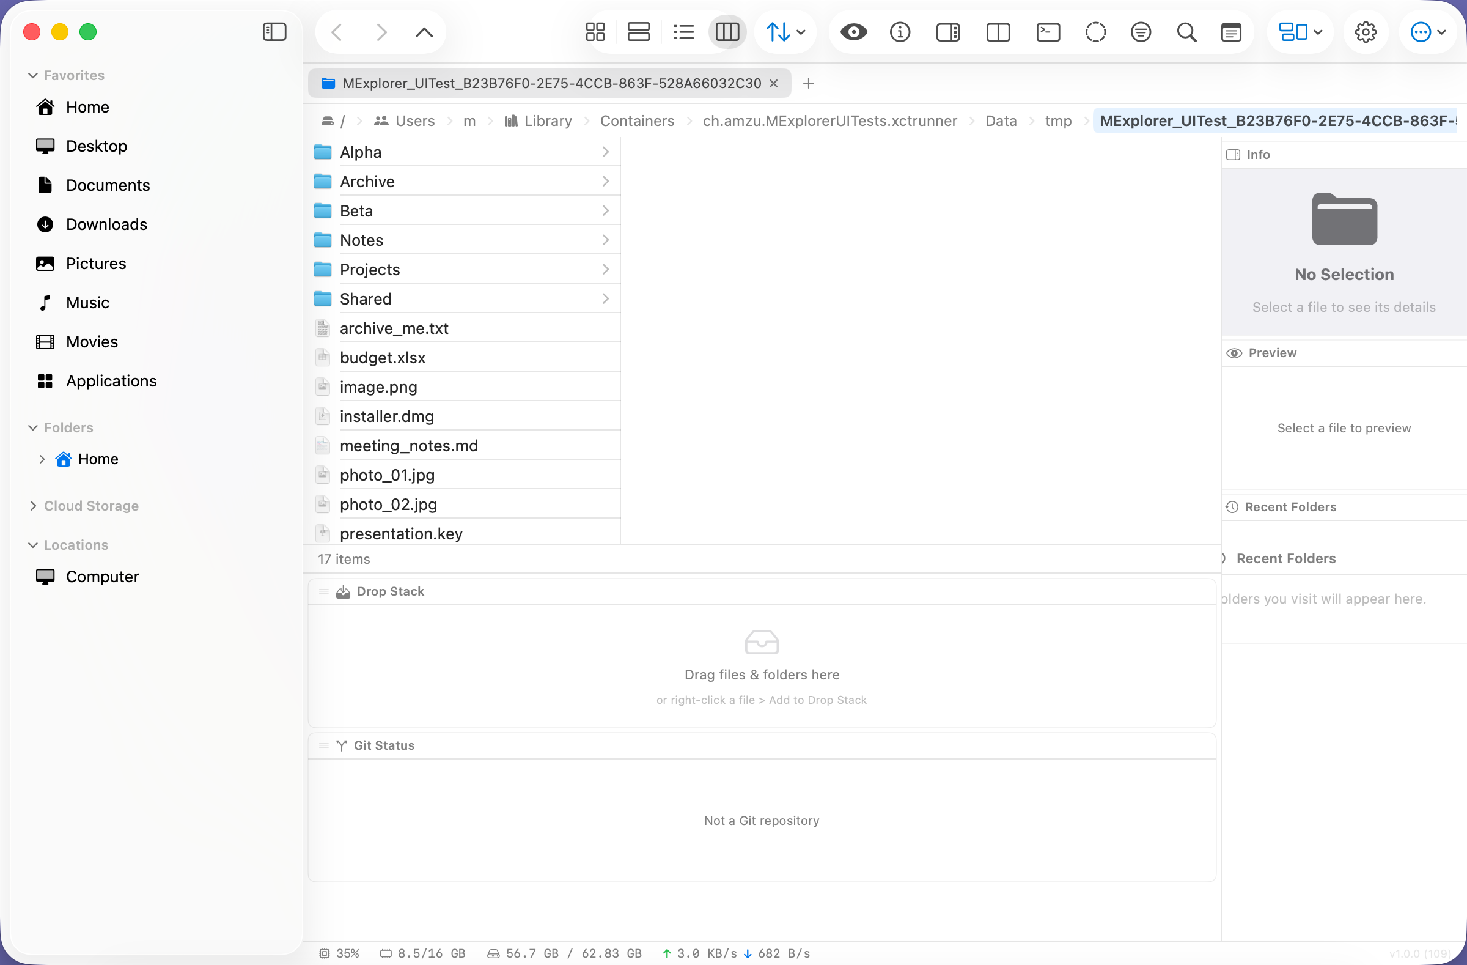This screenshot has height=965, width=1467.
Task: Open settings gear
Action: 1366,32
